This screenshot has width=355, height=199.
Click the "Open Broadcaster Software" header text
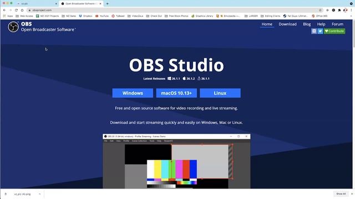48,29
